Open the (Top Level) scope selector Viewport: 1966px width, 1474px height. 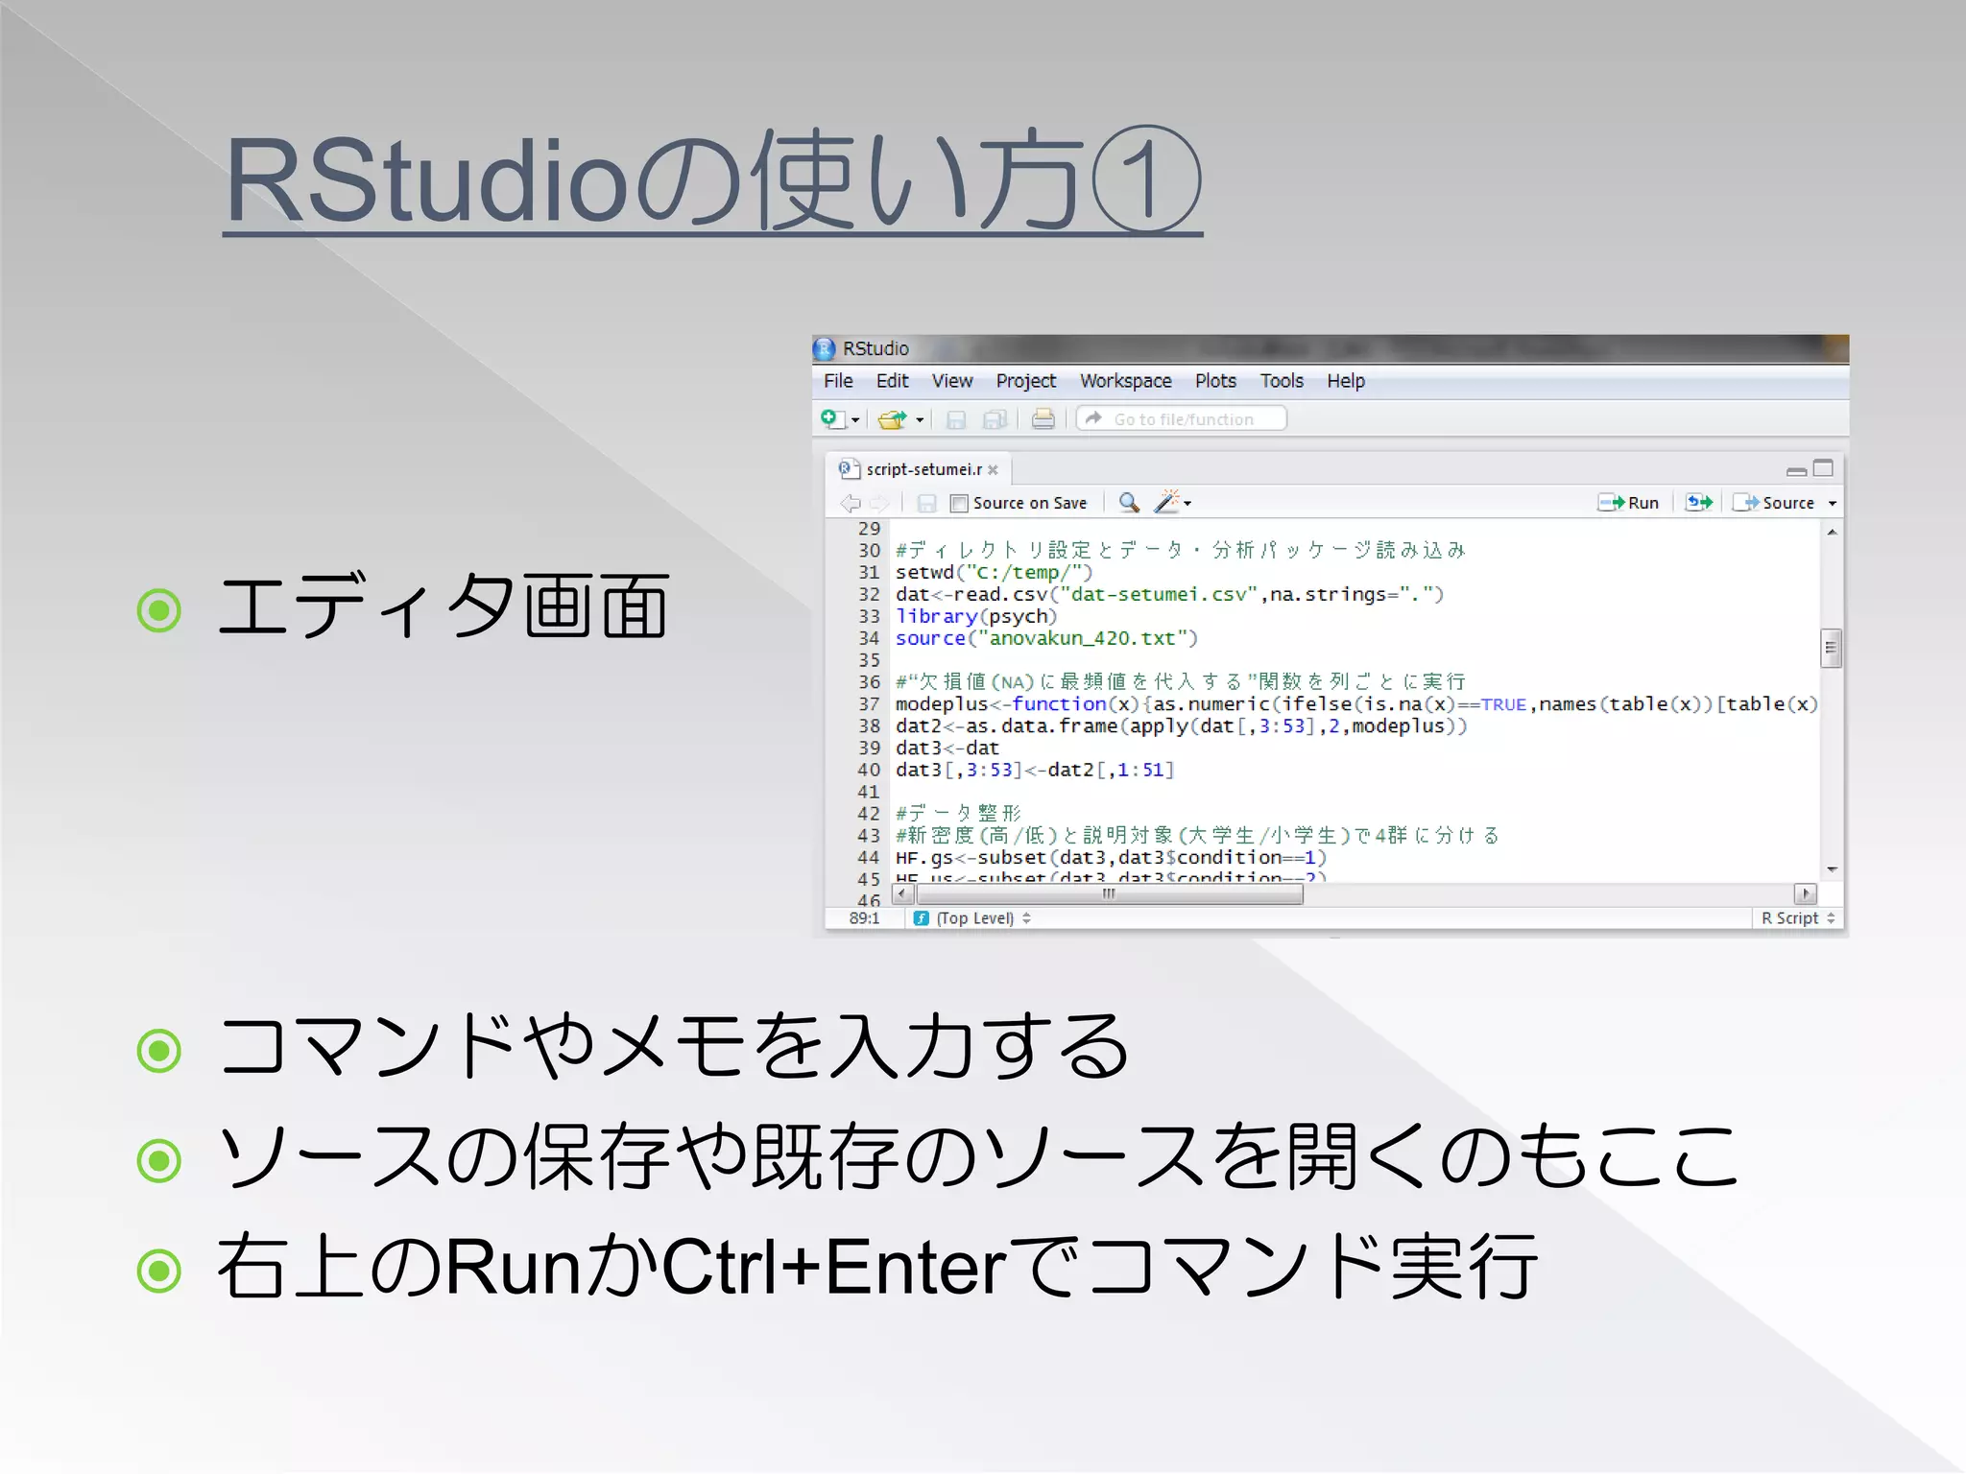tap(972, 918)
